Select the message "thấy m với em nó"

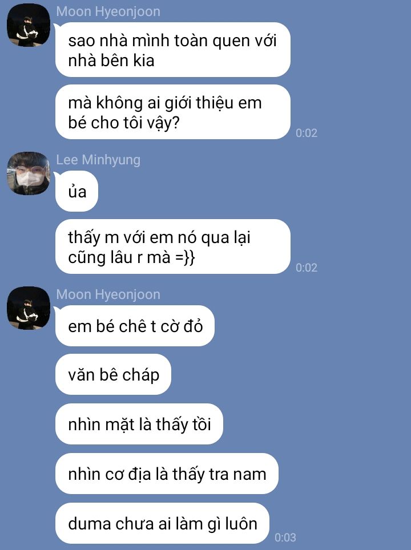tap(173, 246)
